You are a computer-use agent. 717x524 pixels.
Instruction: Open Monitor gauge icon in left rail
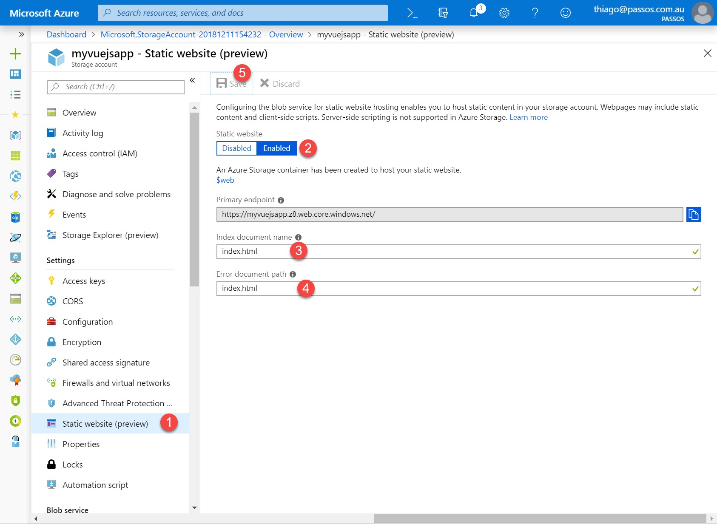pyautogui.click(x=15, y=360)
